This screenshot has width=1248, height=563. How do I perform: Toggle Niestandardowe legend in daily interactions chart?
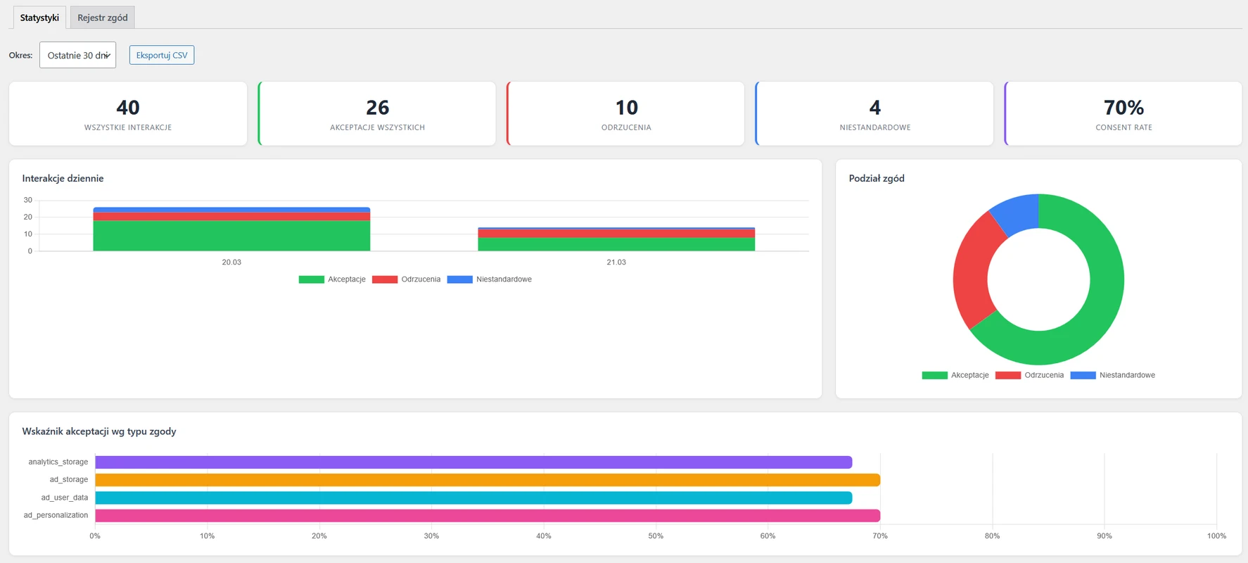(490, 279)
